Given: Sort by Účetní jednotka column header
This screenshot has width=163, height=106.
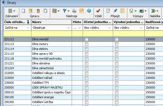Looking at the screenshot, I should (x=98, y=22).
